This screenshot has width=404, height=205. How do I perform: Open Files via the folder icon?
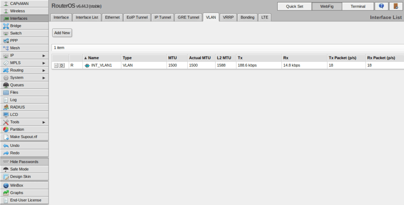pyautogui.click(x=6, y=92)
